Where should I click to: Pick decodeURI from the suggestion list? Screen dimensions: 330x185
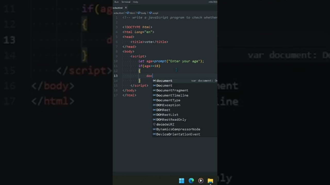tap(185, 125)
